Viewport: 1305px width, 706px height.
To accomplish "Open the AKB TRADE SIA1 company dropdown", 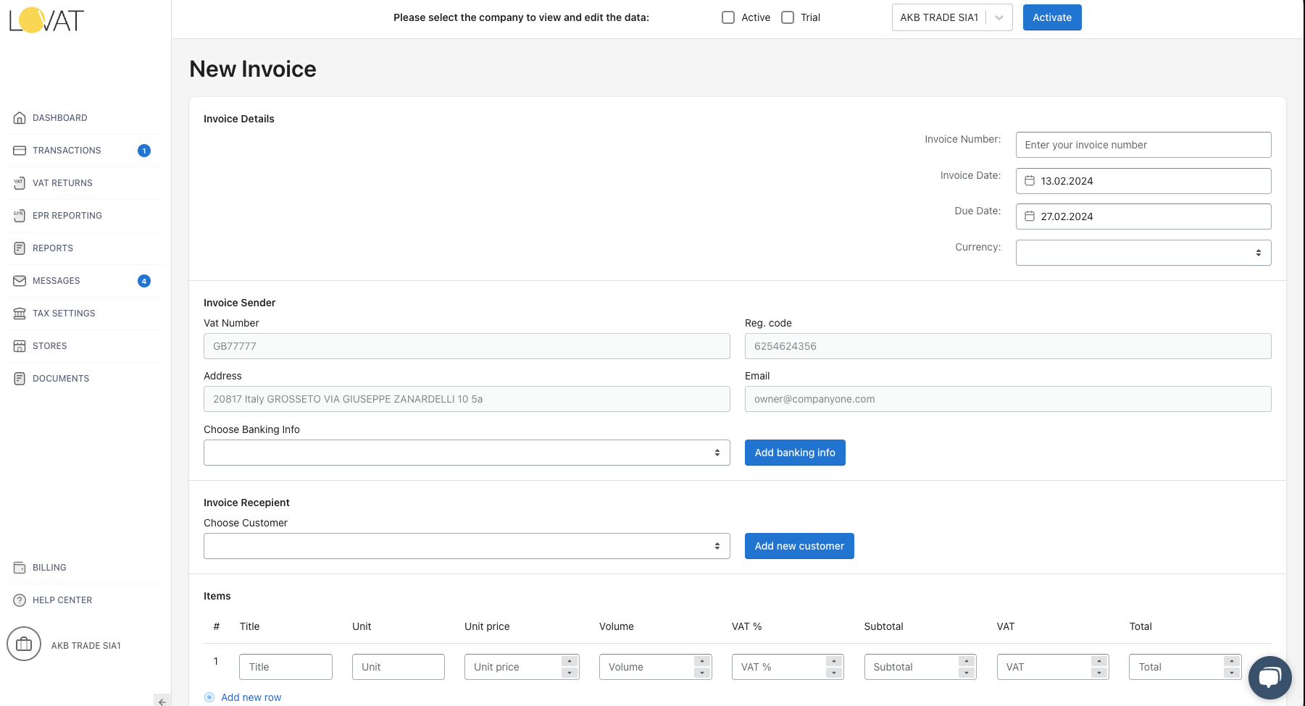I will 952,17.
